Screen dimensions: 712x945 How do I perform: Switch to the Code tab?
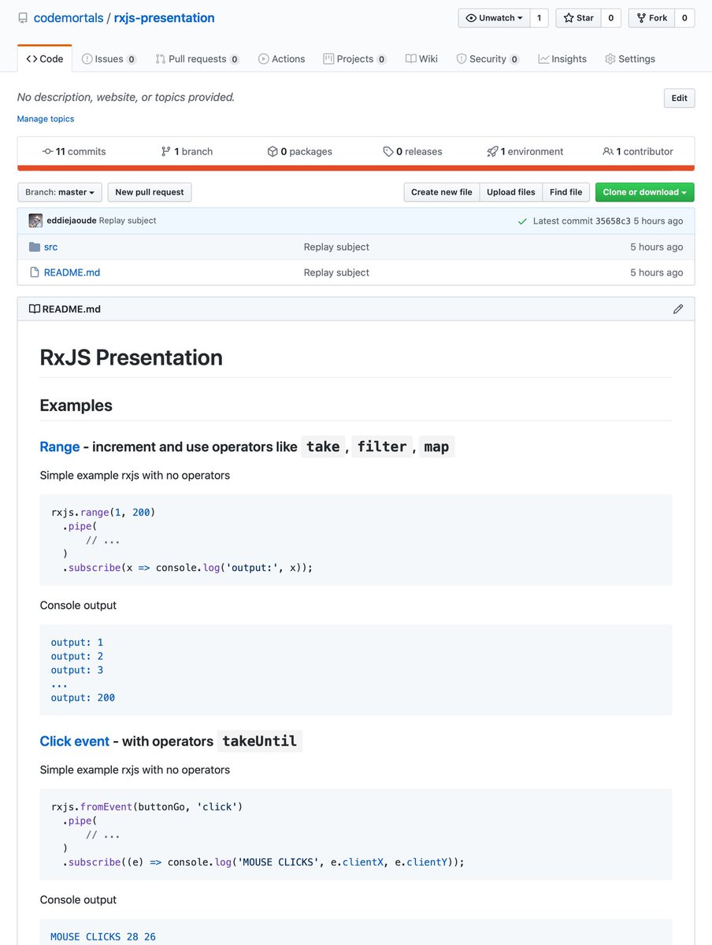coord(45,59)
